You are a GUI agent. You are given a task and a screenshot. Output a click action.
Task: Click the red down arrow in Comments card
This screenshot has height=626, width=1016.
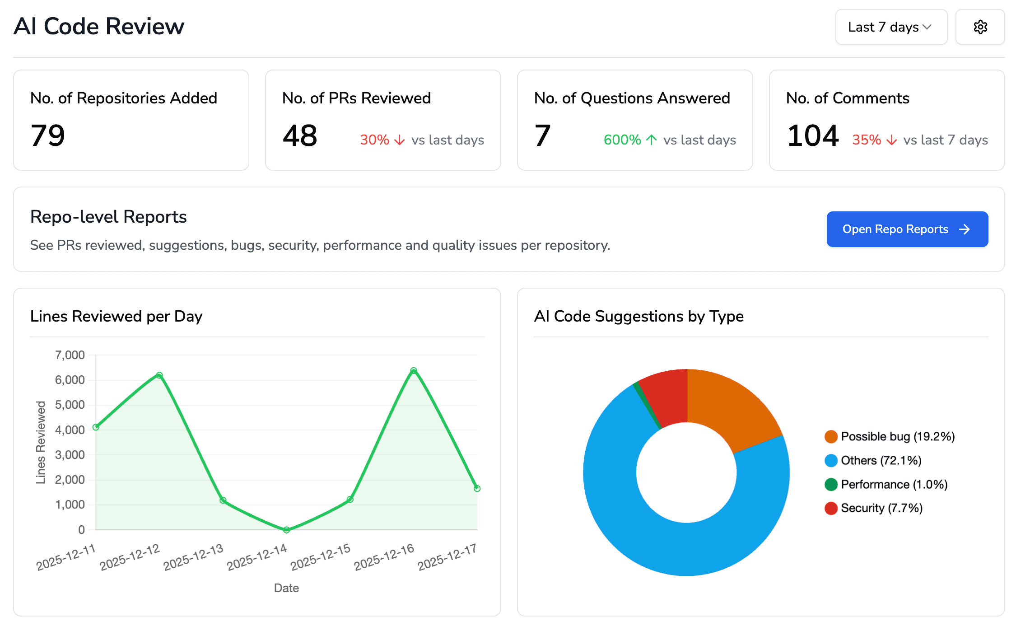[891, 140]
